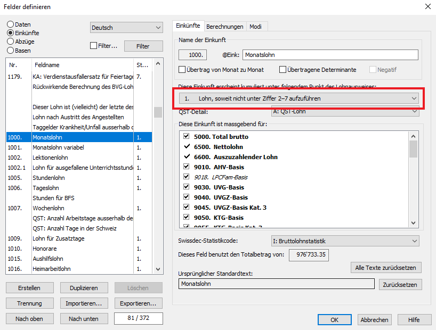The height and width of the screenshot is (330, 436).
Task: Select the Daten radio button
Action: (10, 24)
